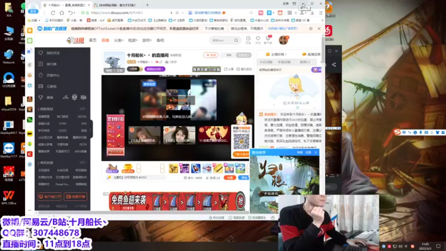Click the 分享 share icon above the player
This screenshot has width=446, height=251.
click(x=229, y=69)
